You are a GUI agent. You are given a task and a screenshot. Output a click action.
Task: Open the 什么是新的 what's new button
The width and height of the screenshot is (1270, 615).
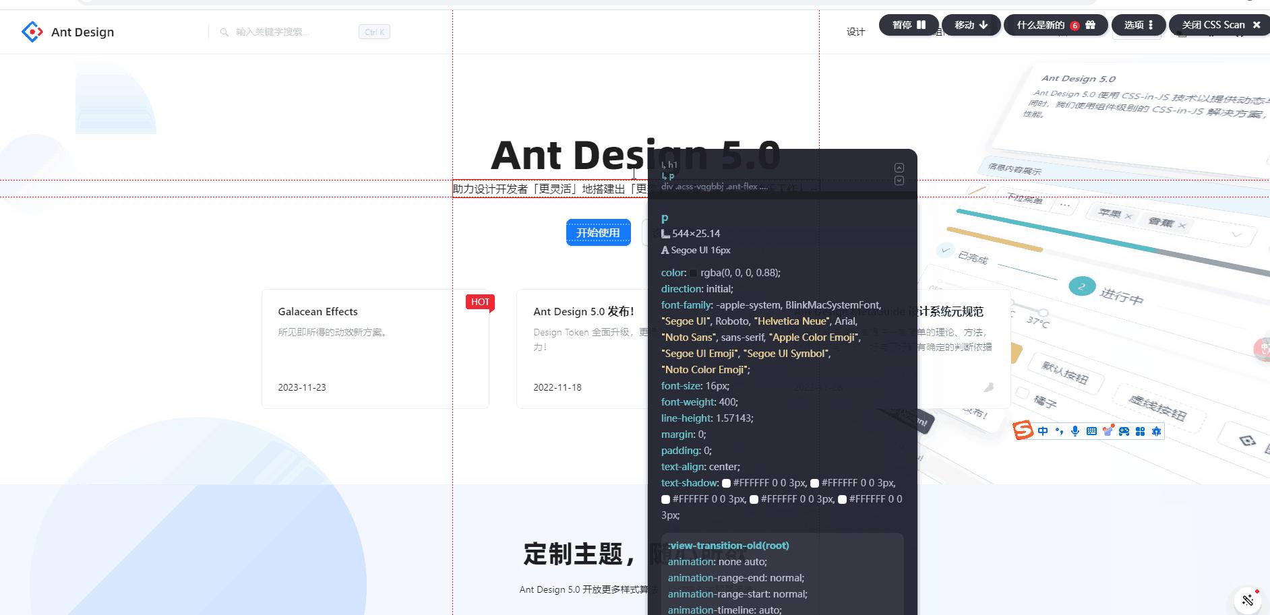click(1056, 25)
